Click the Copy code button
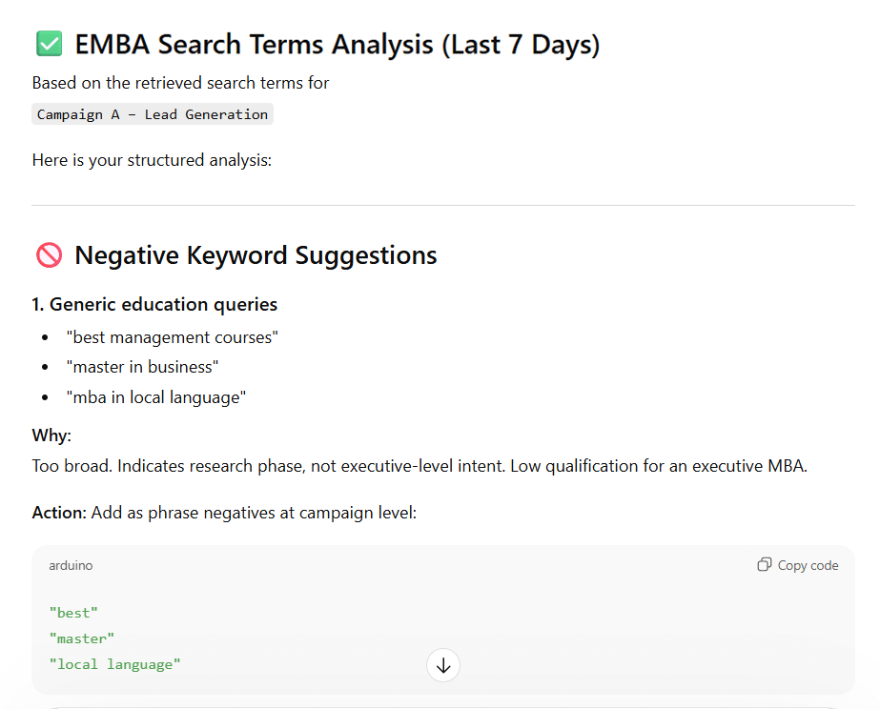This screenshot has height=709, width=880. point(797,564)
